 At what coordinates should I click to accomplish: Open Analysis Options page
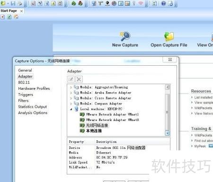33,113
